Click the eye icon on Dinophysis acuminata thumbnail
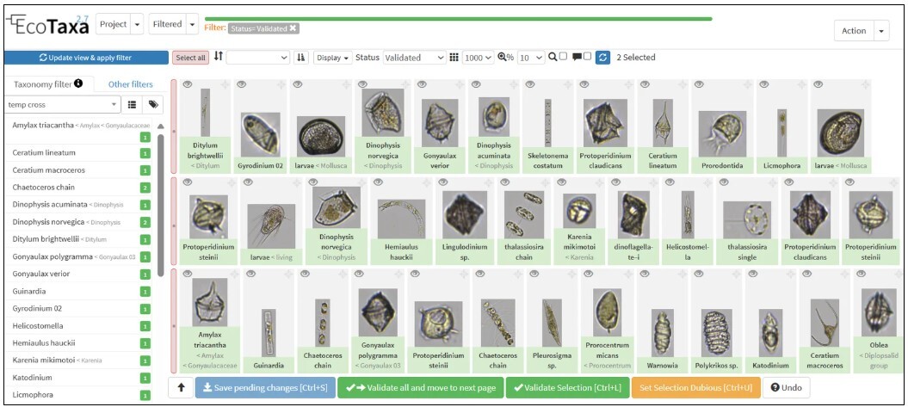 click(x=475, y=84)
